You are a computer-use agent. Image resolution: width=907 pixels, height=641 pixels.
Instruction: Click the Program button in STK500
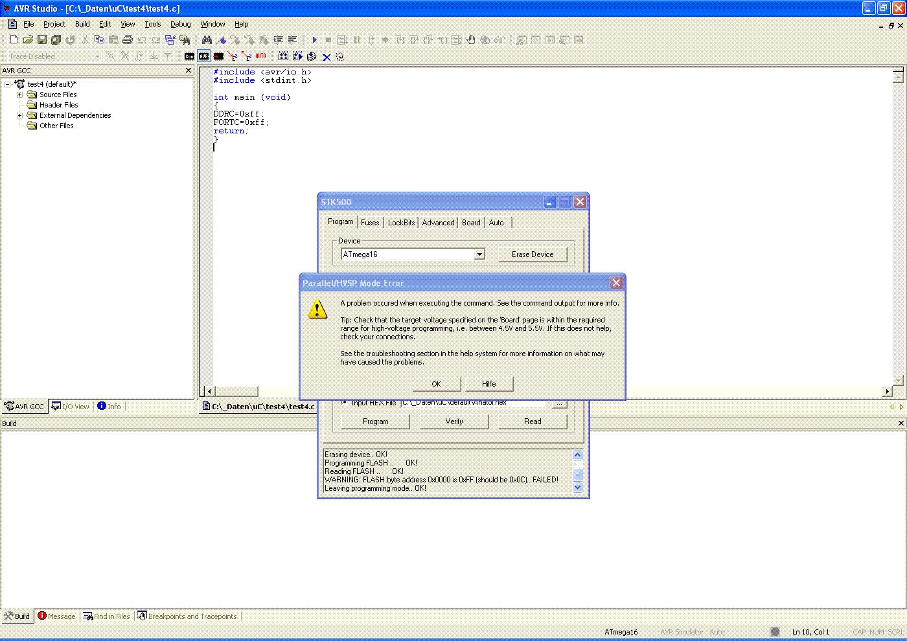pos(376,422)
